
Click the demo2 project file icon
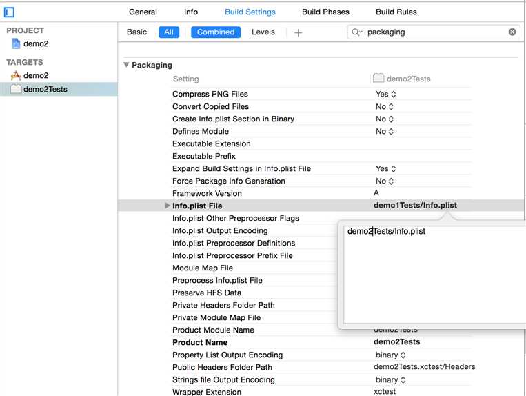[x=16, y=43]
